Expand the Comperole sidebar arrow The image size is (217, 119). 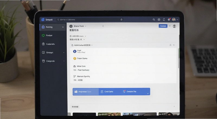pyautogui.click(x=64, y=61)
